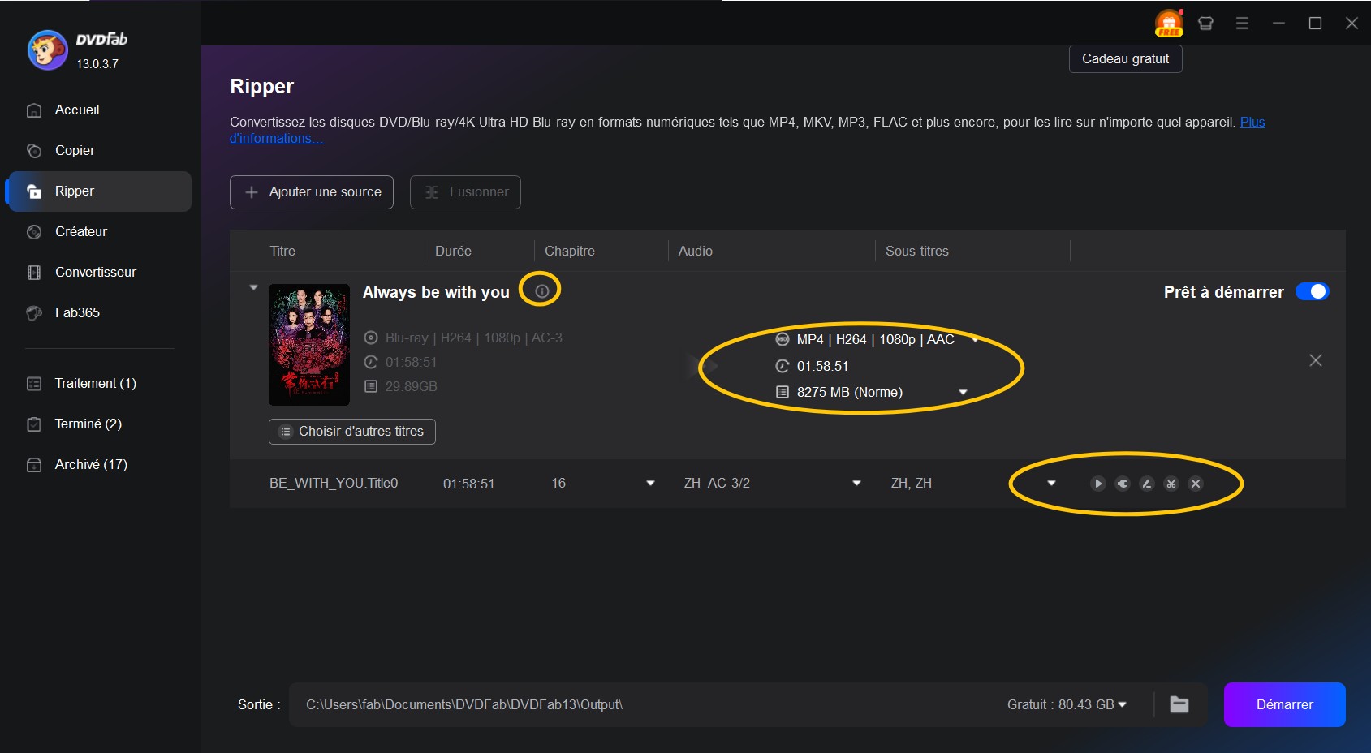Open the ZH, ZH subtitles dropdown

[x=1051, y=484]
